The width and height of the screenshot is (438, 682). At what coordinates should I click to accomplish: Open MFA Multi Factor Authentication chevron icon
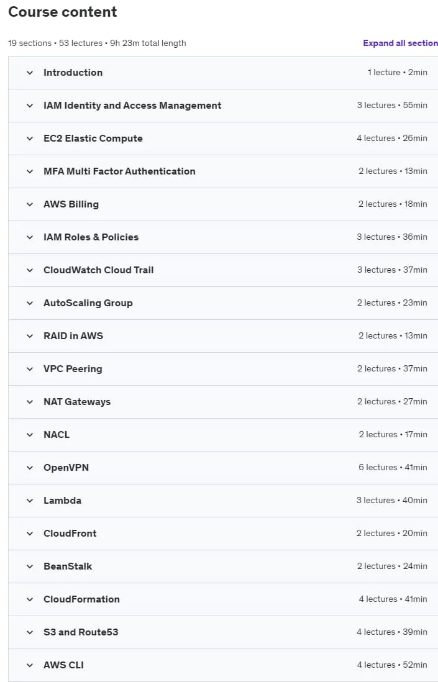coord(30,171)
